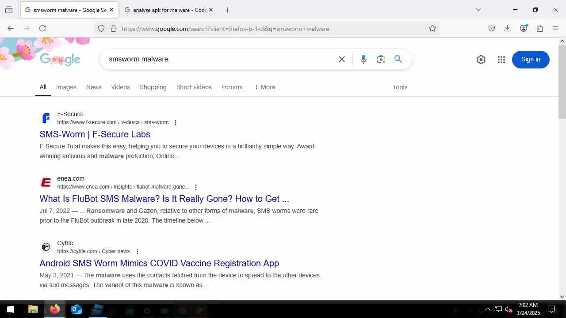The image size is (566, 318).
Task: Click the Firefox address bar URL
Action: coord(226,29)
